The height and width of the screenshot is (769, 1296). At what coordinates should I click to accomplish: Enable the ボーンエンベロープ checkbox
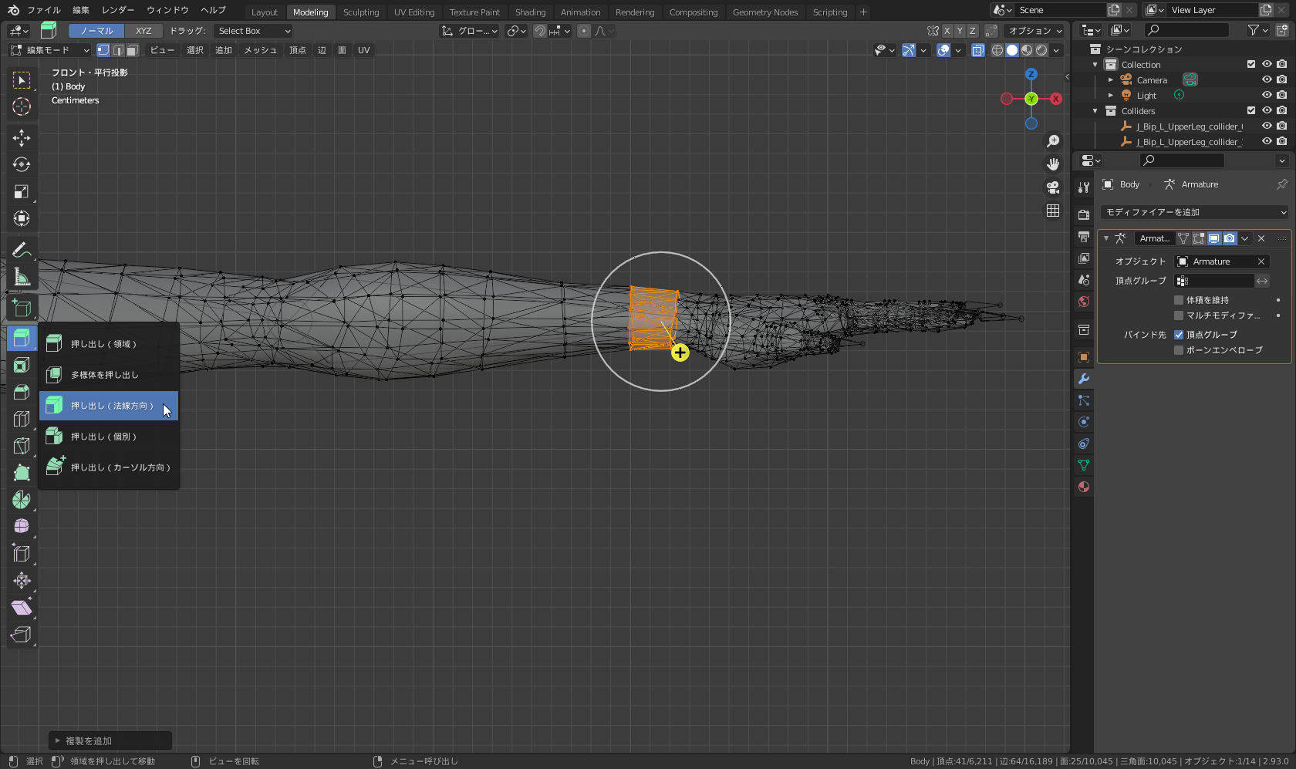pos(1179,350)
